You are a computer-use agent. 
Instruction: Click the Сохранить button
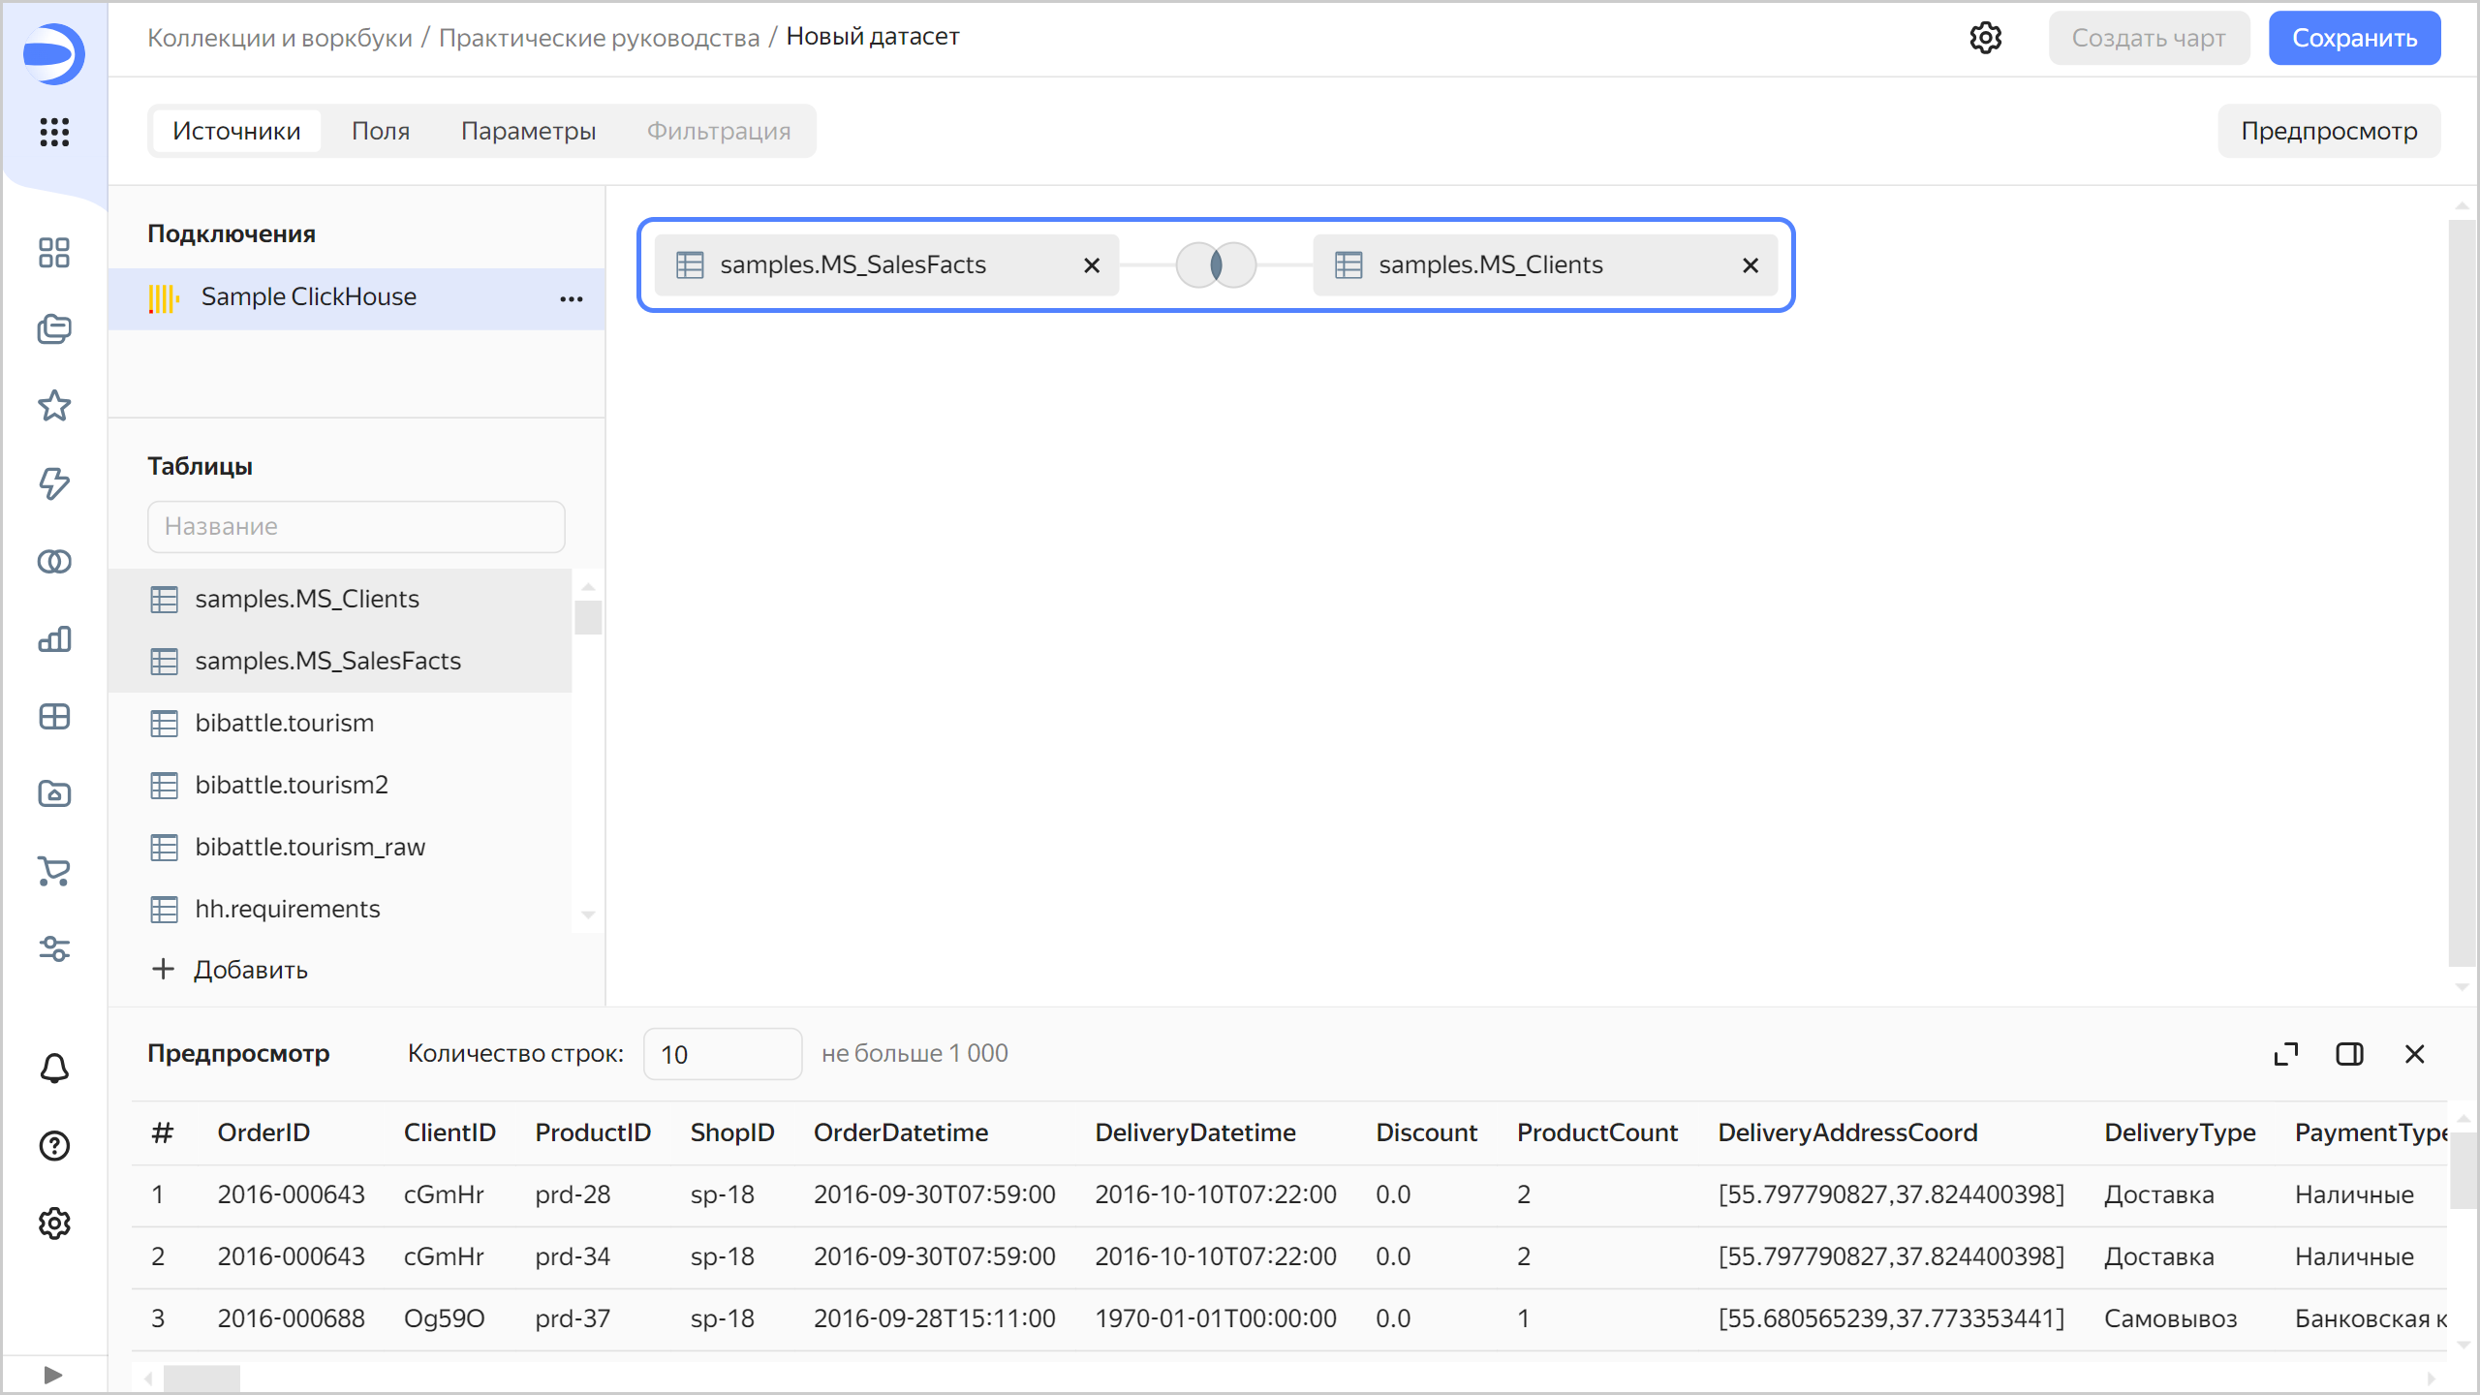2354,38
